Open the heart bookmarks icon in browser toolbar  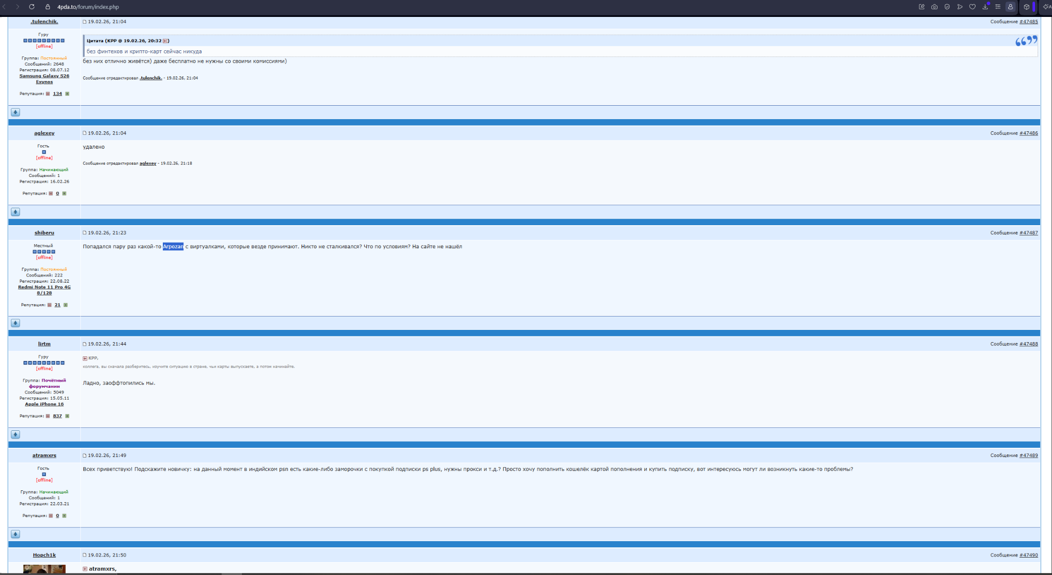972,7
